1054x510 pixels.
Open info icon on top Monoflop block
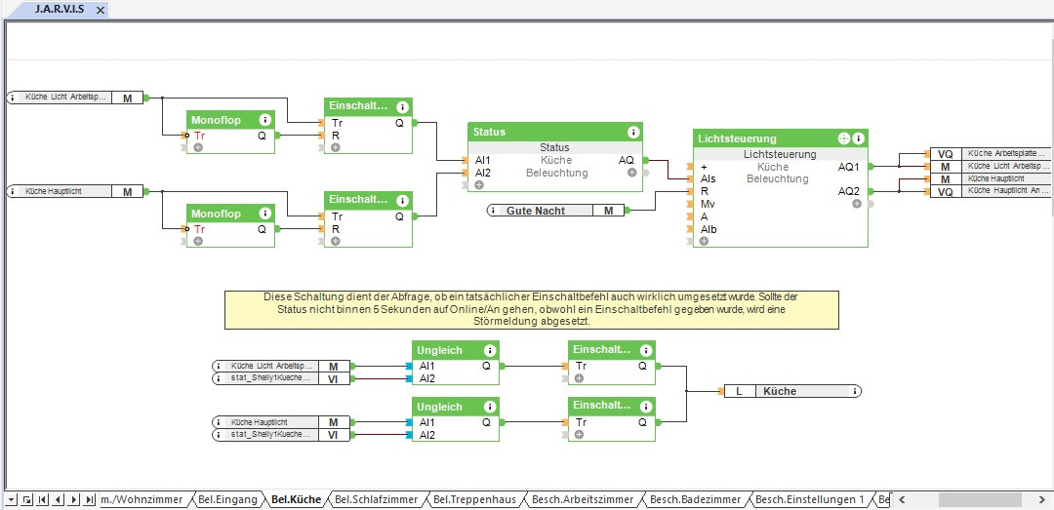coord(264,120)
